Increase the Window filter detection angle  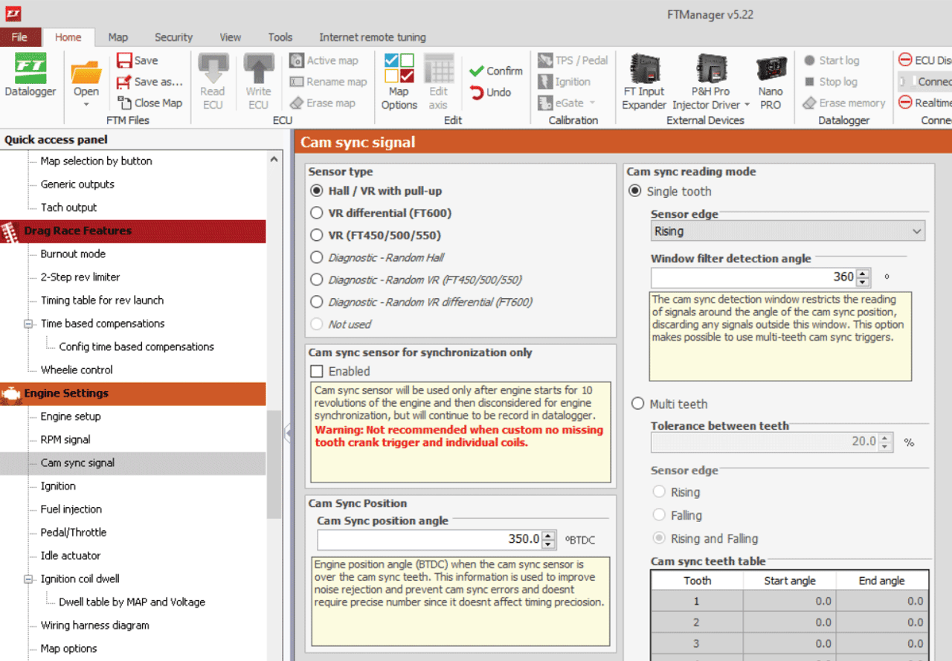863,273
